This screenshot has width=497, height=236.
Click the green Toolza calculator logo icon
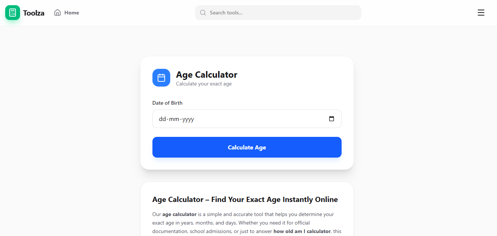click(x=12, y=12)
